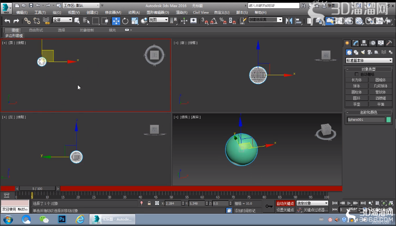Click the 圆柱体 primitive button
Image resolution: width=396 pixels, height=226 pixels.
pos(356,92)
